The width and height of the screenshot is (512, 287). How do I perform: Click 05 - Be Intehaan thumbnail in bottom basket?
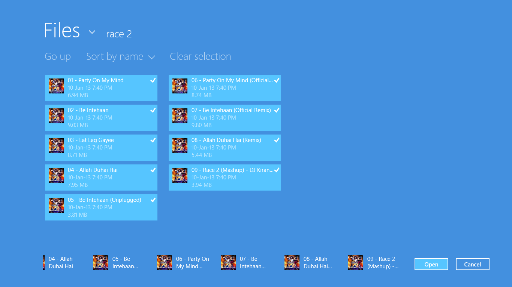[x=101, y=263]
